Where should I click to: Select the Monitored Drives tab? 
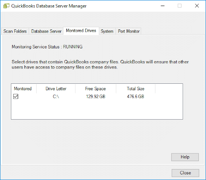click(81, 31)
